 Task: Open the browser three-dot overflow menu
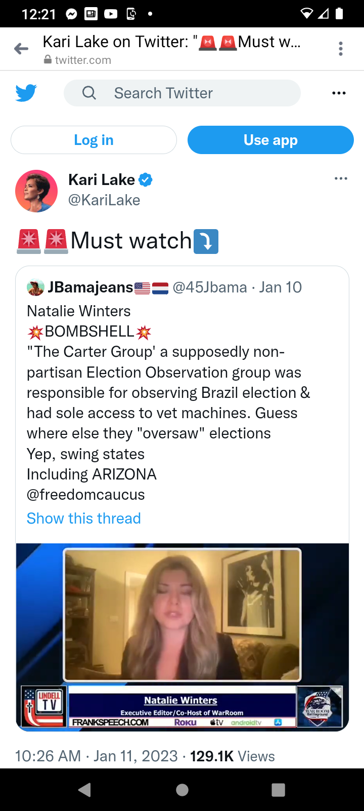pos(341,49)
